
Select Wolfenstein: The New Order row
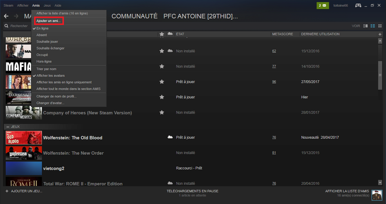pos(192,153)
